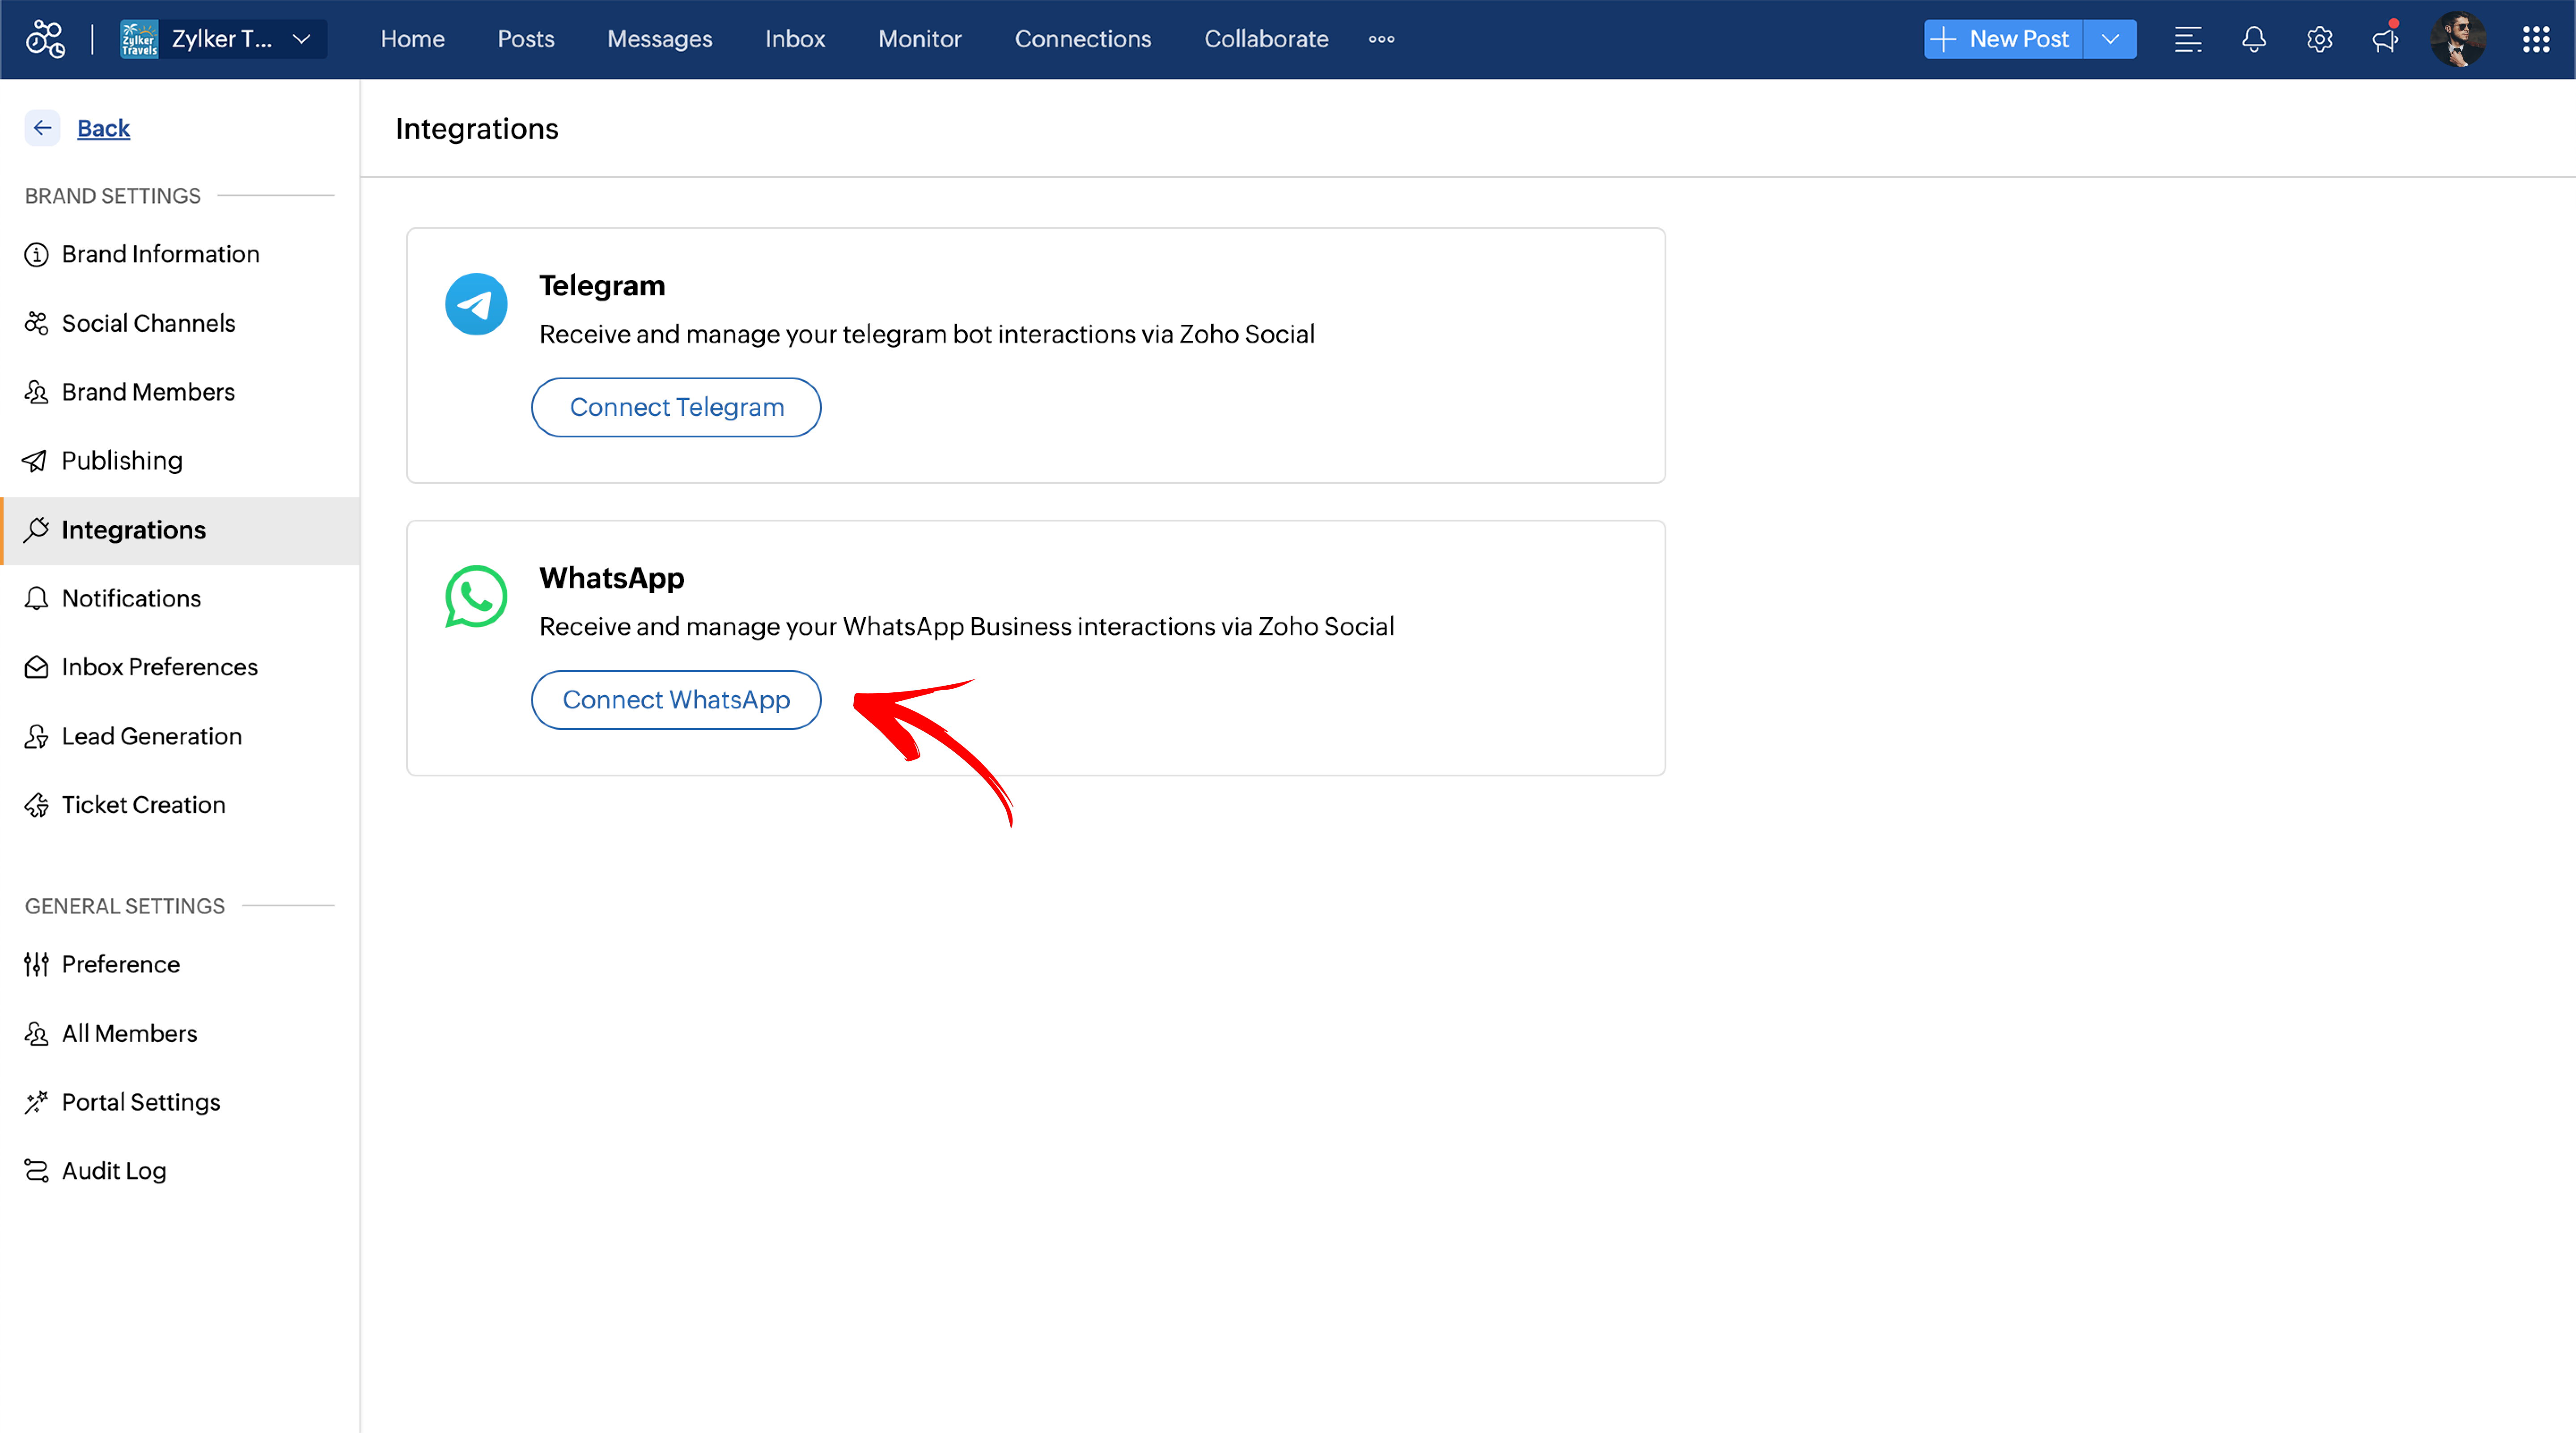Click the back arrow icon
2576x1433 pixels.
pyautogui.click(x=42, y=128)
